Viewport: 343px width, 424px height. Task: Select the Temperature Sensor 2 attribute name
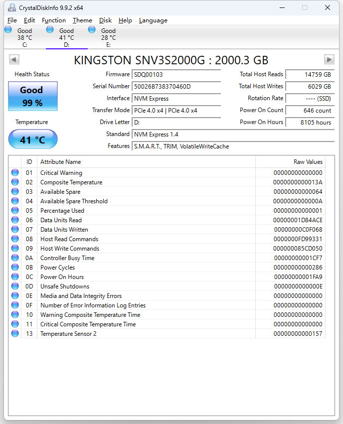coord(68,333)
